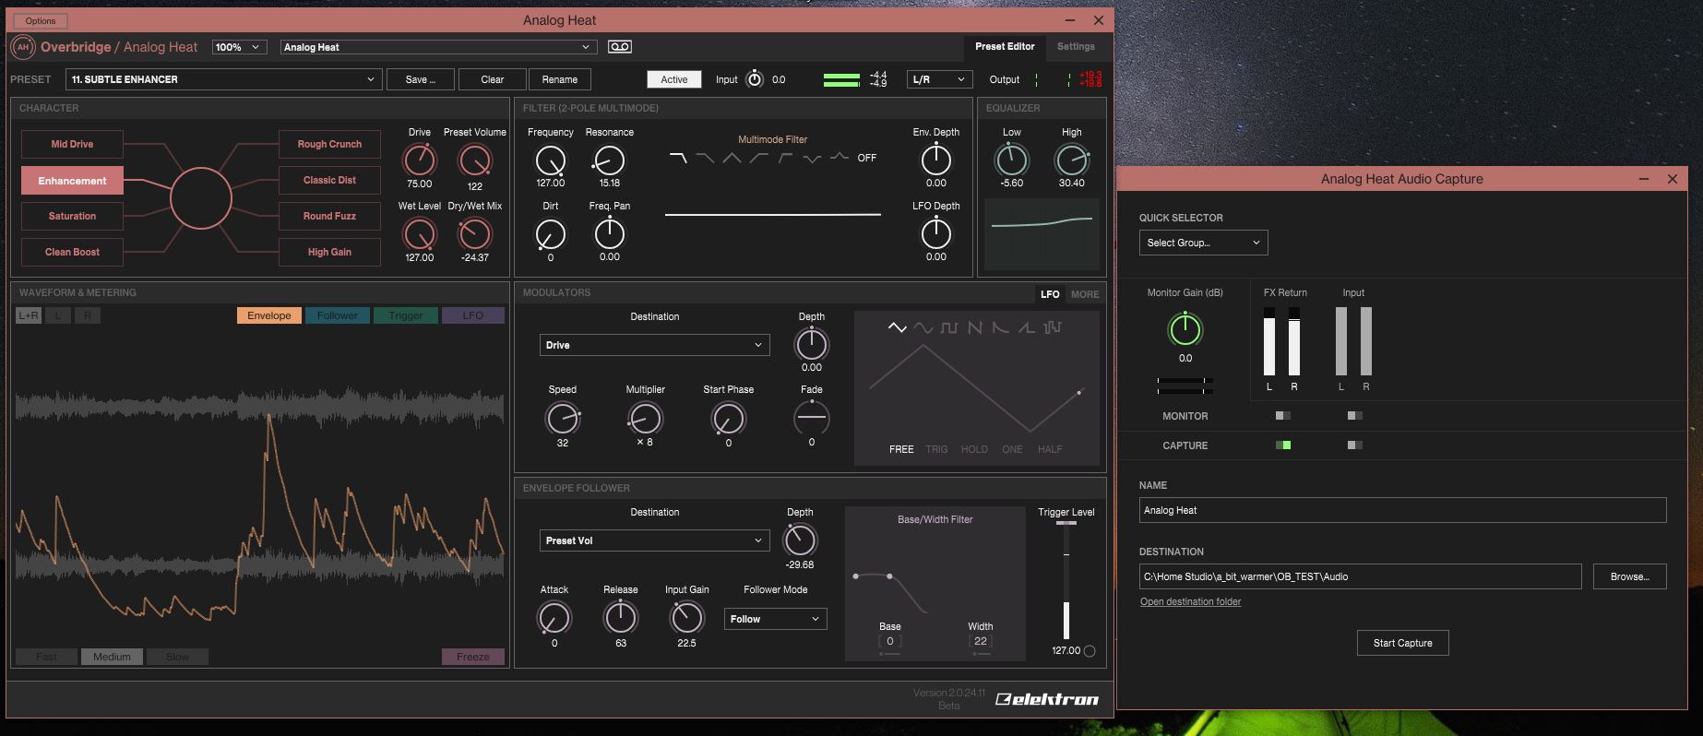Image resolution: width=1703 pixels, height=736 pixels.
Task: Toggle the Active effect button
Action: pyautogui.click(x=673, y=79)
